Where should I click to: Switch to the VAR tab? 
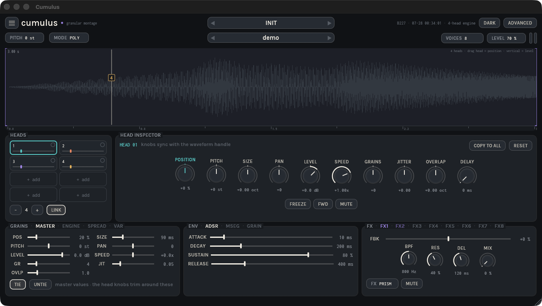[x=119, y=226]
